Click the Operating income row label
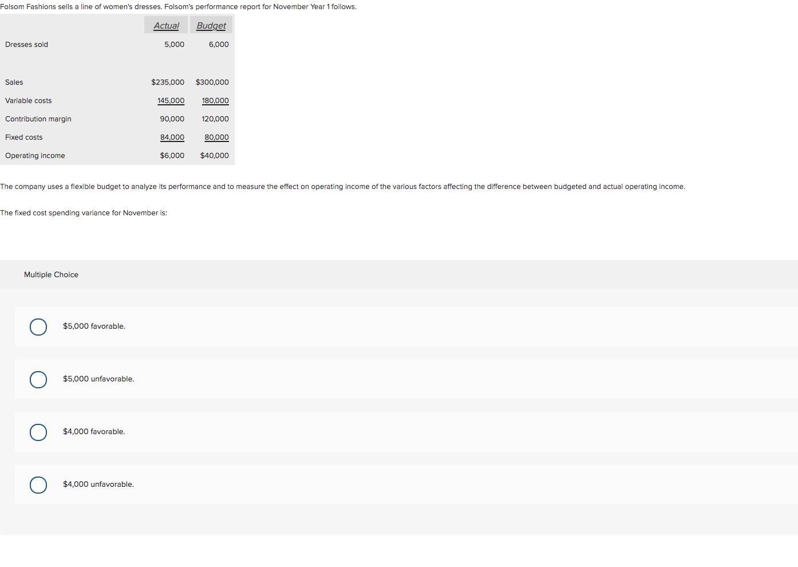This screenshot has width=798, height=567. (x=35, y=155)
